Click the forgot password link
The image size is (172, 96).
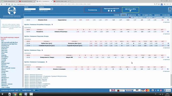(x=43, y=11)
